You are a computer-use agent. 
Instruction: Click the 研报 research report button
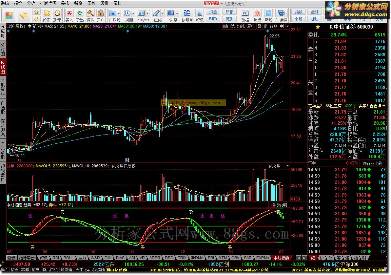229,12
